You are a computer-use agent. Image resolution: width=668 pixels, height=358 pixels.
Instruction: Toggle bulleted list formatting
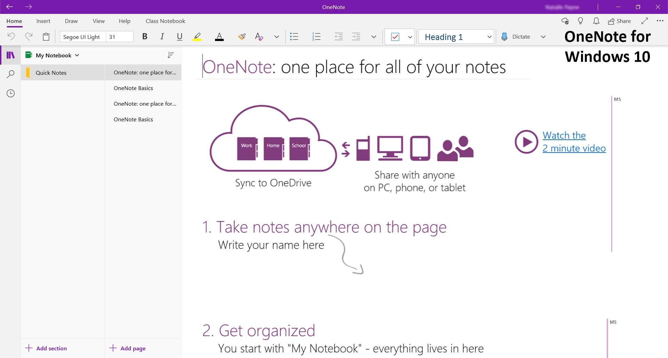pyautogui.click(x=294, y=36)
